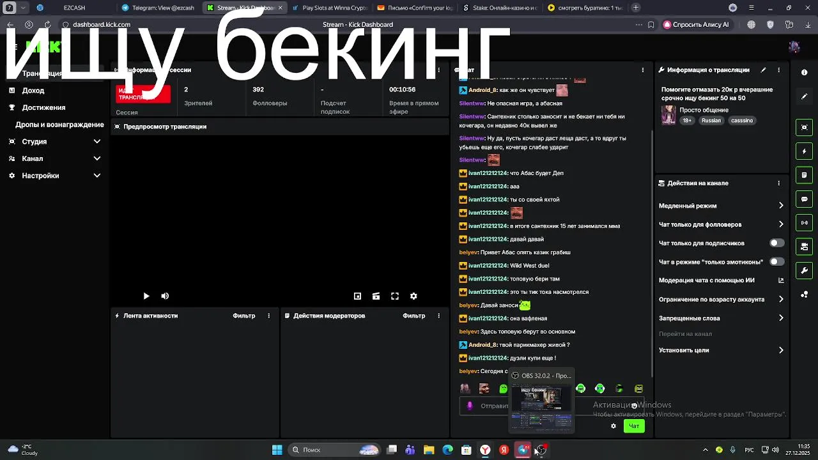818x460 pixels.
Task: Open Чат только для фолловеров options arrow
Action: 781,224
